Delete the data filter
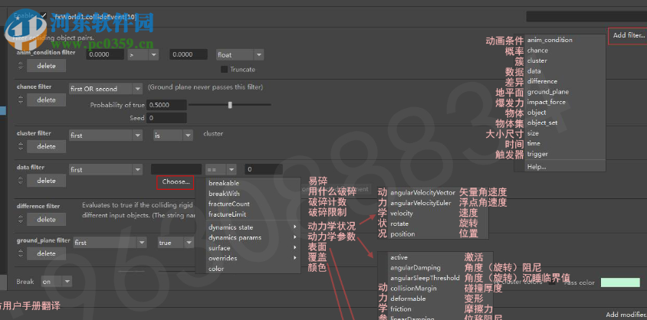Viewport: 647px width, 320px height. tap(46, 181)
